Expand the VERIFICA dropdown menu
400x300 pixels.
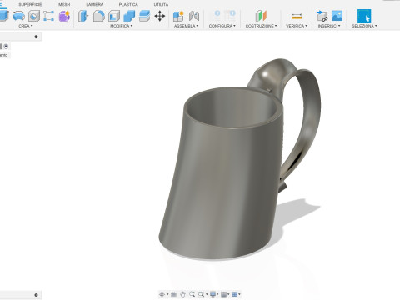[297, 26]
